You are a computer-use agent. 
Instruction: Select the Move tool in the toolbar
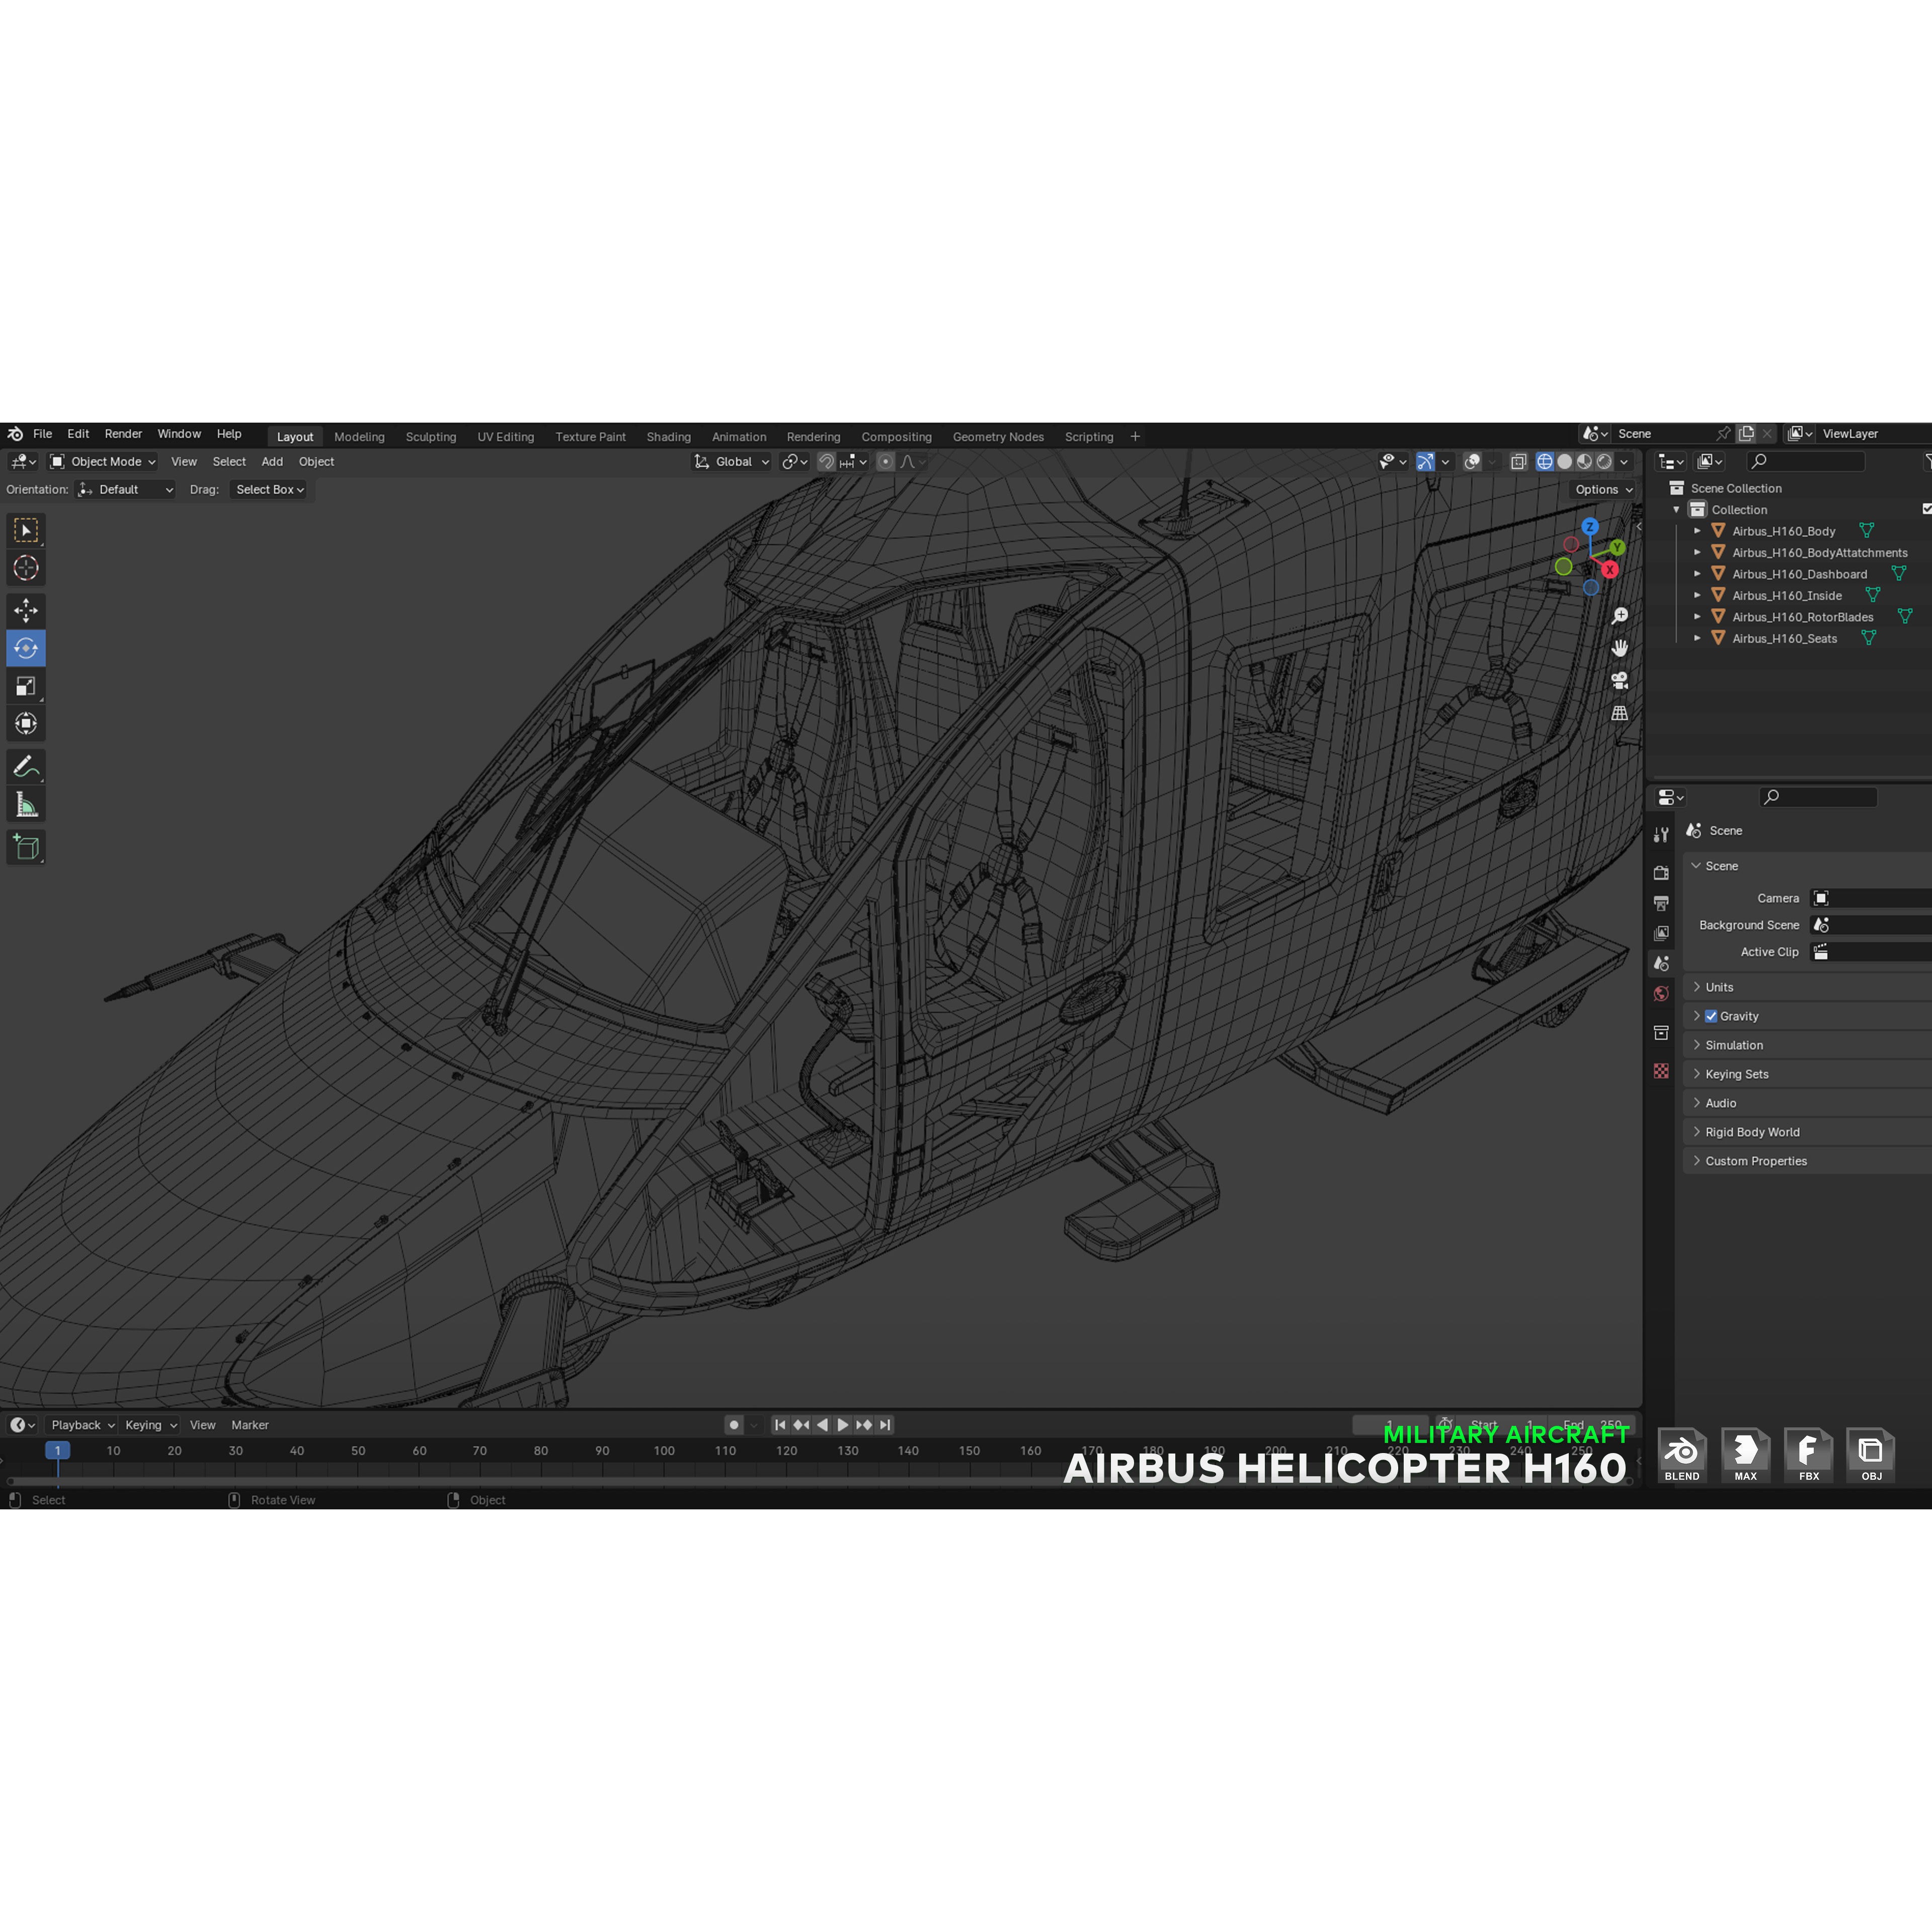tap(26, 610)
